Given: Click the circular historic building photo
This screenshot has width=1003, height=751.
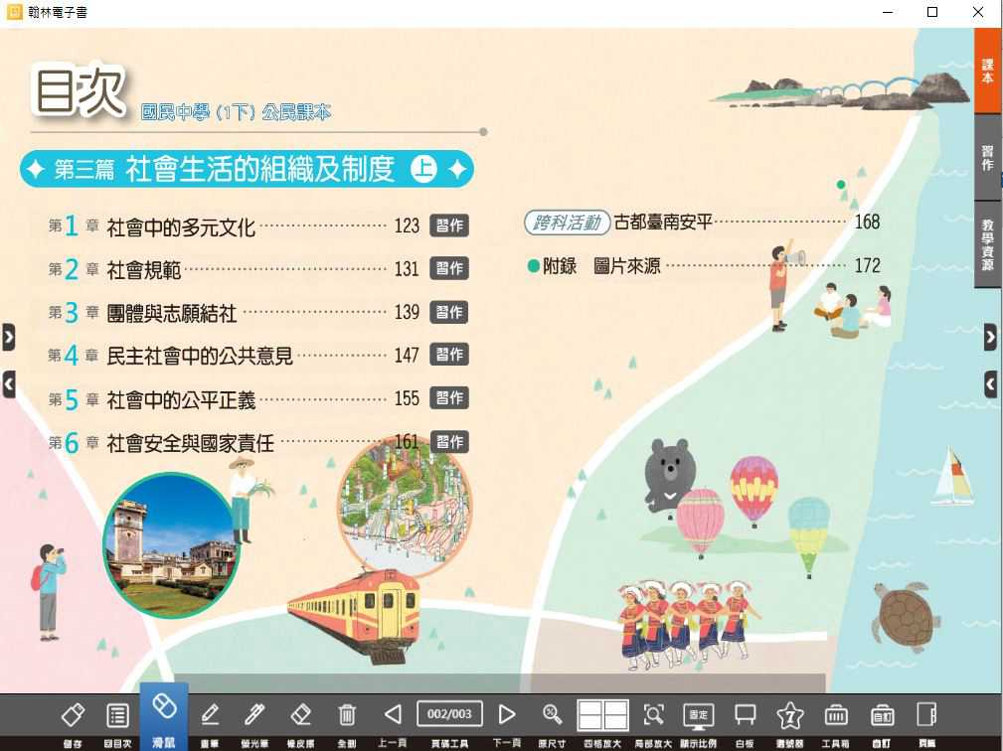Looking at the screenshot, I should [171, 545].
